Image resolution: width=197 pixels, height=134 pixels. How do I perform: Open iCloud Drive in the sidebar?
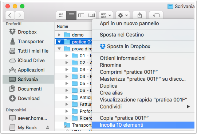coord(31,60)
